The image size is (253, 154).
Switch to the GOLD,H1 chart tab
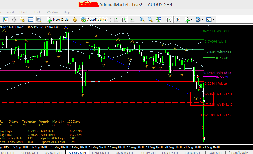click(215, 153)
